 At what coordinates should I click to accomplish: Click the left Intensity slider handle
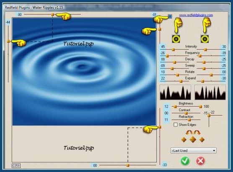173,50
